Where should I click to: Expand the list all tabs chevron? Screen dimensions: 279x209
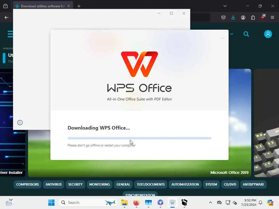(225, 6)
